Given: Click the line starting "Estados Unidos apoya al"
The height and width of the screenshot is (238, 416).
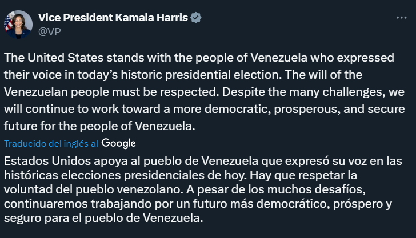Looking at the screenshot, I should click(203, 161).
